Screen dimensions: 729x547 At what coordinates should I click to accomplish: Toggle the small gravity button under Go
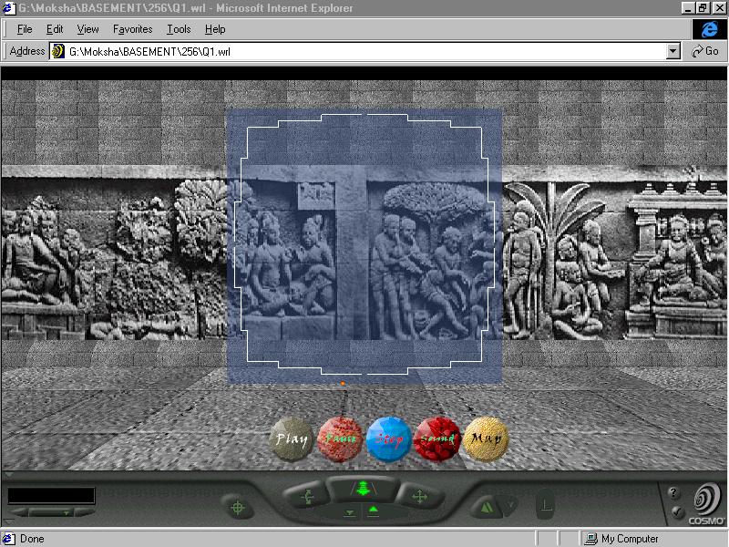tap(350, 513)
